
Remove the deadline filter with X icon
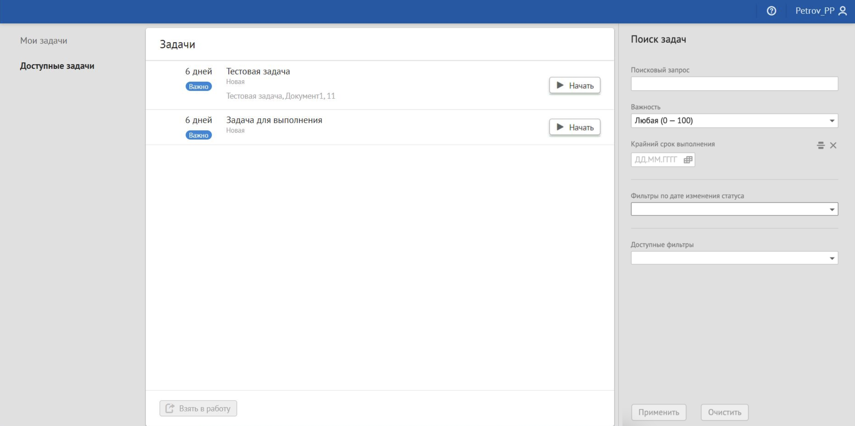833,145
